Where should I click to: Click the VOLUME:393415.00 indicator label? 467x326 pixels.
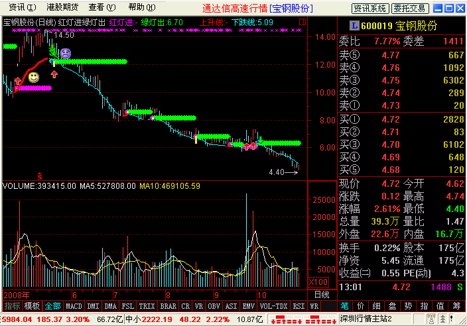pos(39,186)
